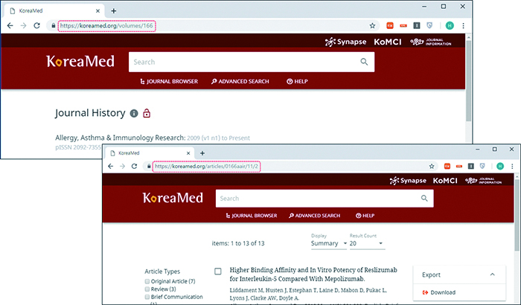
Task: Open the Result Count 20 dropdown
Action: pos(367,243)
